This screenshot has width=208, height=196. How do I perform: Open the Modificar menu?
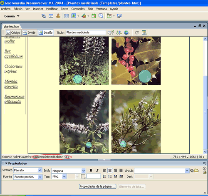click(x=52, y=9)
